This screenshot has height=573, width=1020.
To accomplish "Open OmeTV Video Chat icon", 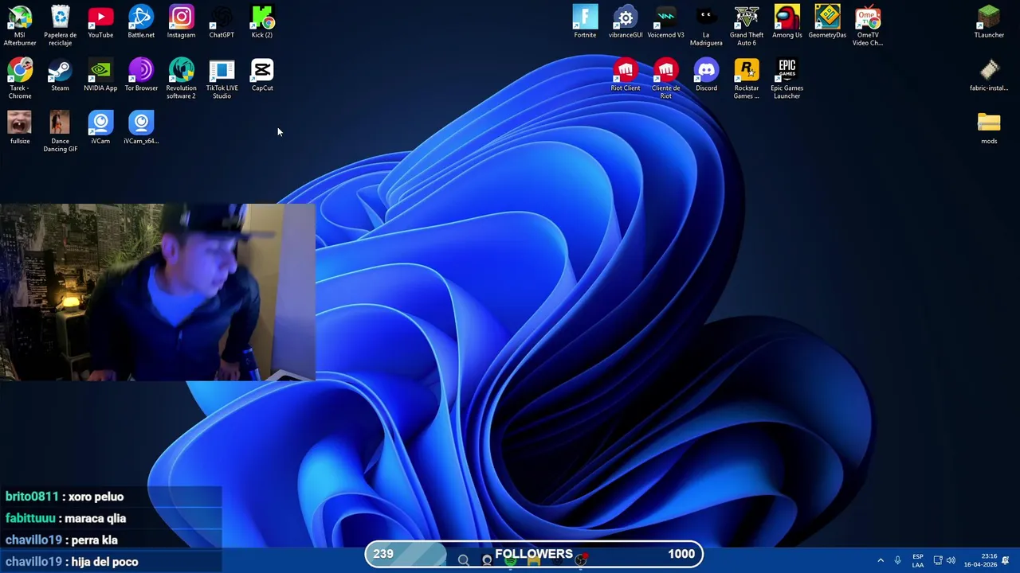I will [868, 25].
